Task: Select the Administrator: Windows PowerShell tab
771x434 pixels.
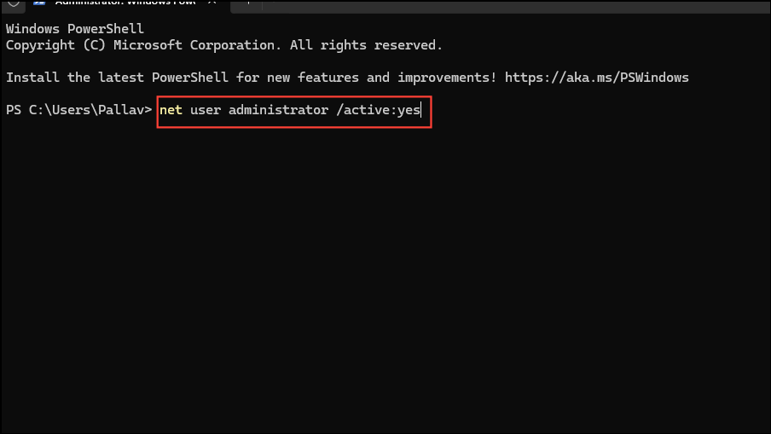Action: pos(125,3)
